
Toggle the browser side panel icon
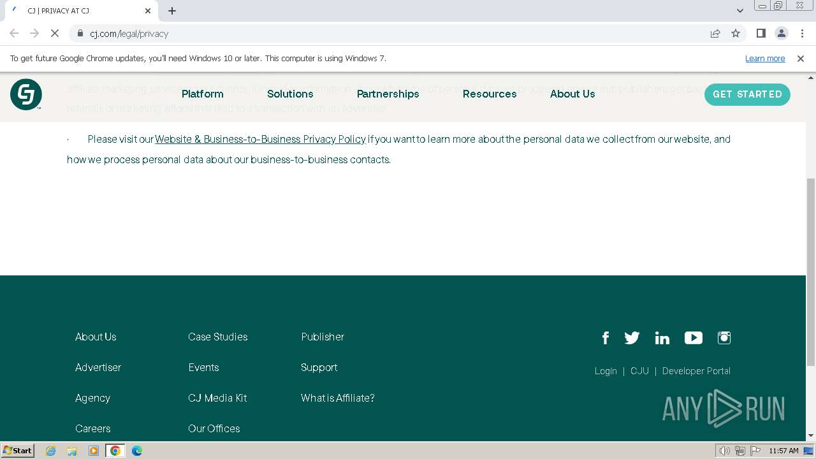point(761,33)
